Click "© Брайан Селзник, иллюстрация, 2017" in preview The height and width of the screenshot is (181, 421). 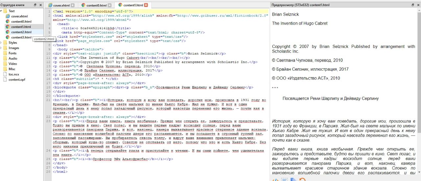pos(310,69)
